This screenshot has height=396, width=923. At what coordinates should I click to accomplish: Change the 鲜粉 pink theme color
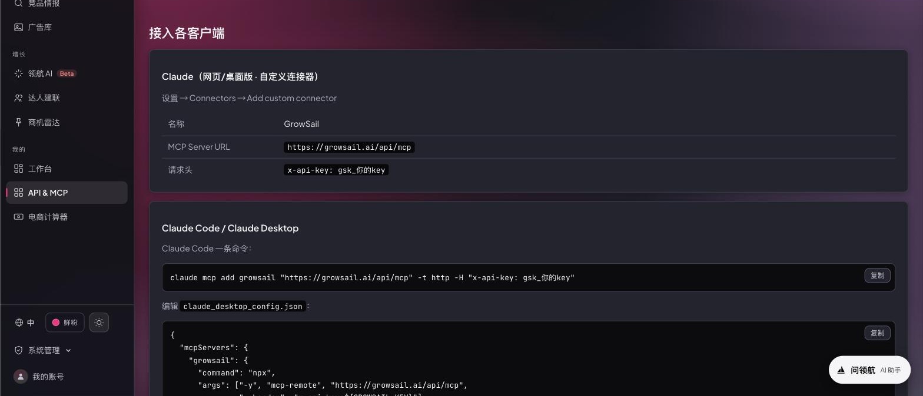pyautogui.click(x=65, y=323)
